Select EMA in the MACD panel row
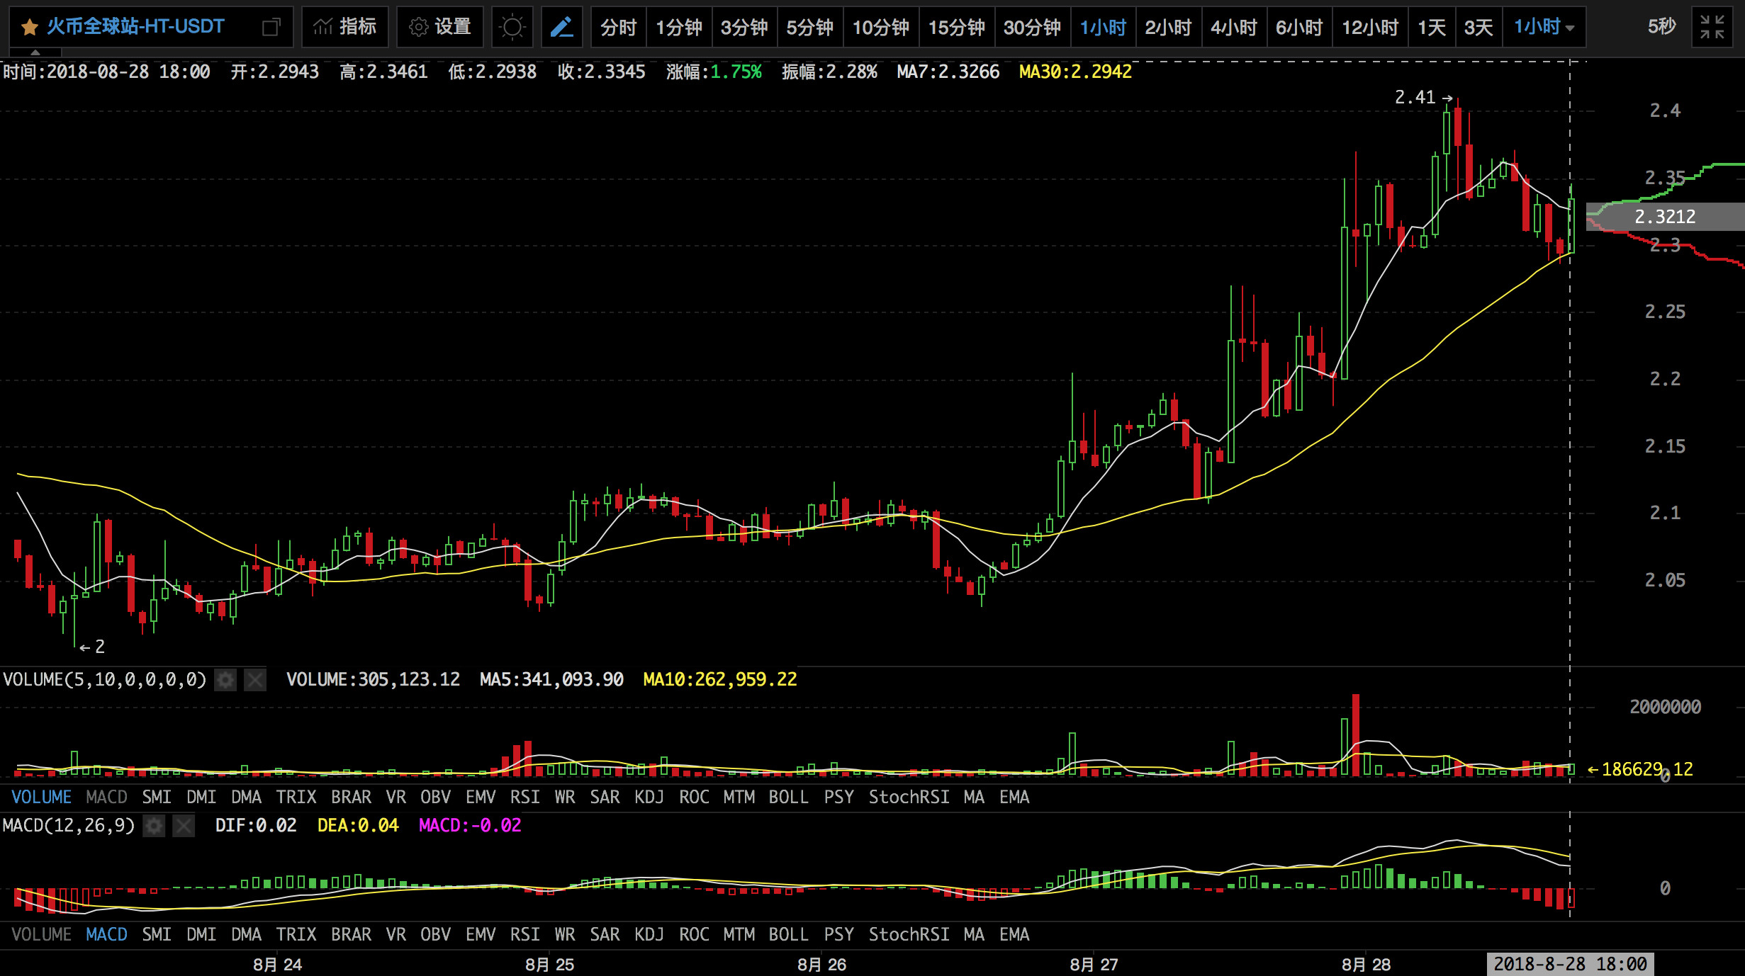The width and height of the screenshot is (1745, 976). (x=1014, y=935)
